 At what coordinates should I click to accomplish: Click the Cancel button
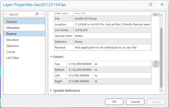click(135, 102)
